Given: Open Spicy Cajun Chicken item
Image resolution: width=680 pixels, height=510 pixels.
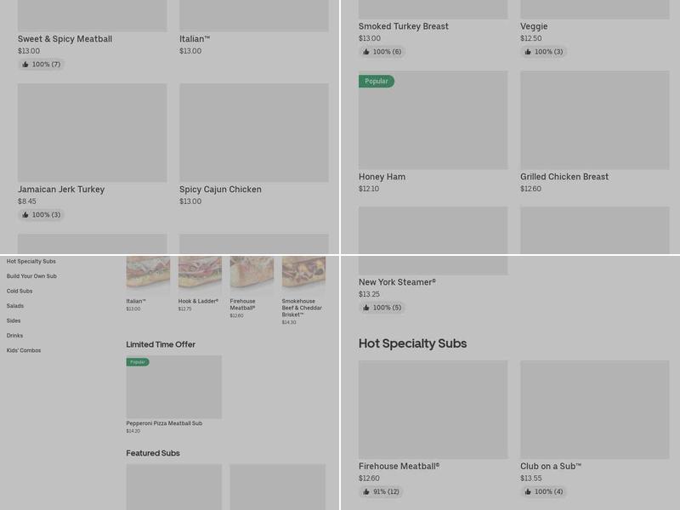Looking at the screenshot, I should tap(253, 133).
